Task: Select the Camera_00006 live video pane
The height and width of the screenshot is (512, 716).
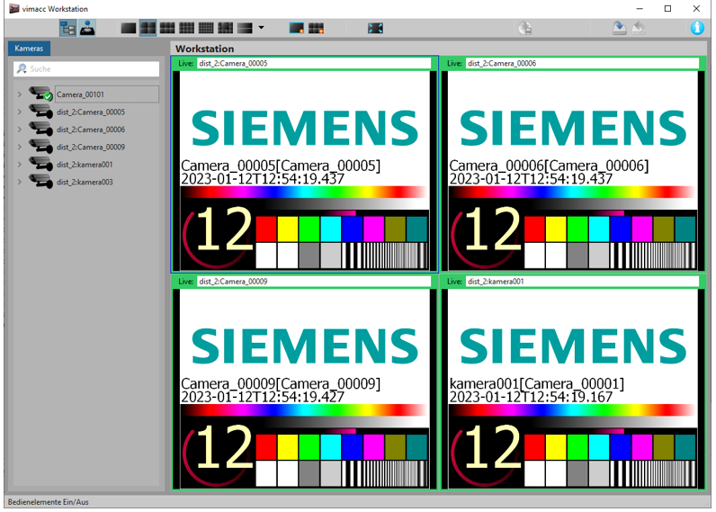Action: click(573, 170)
